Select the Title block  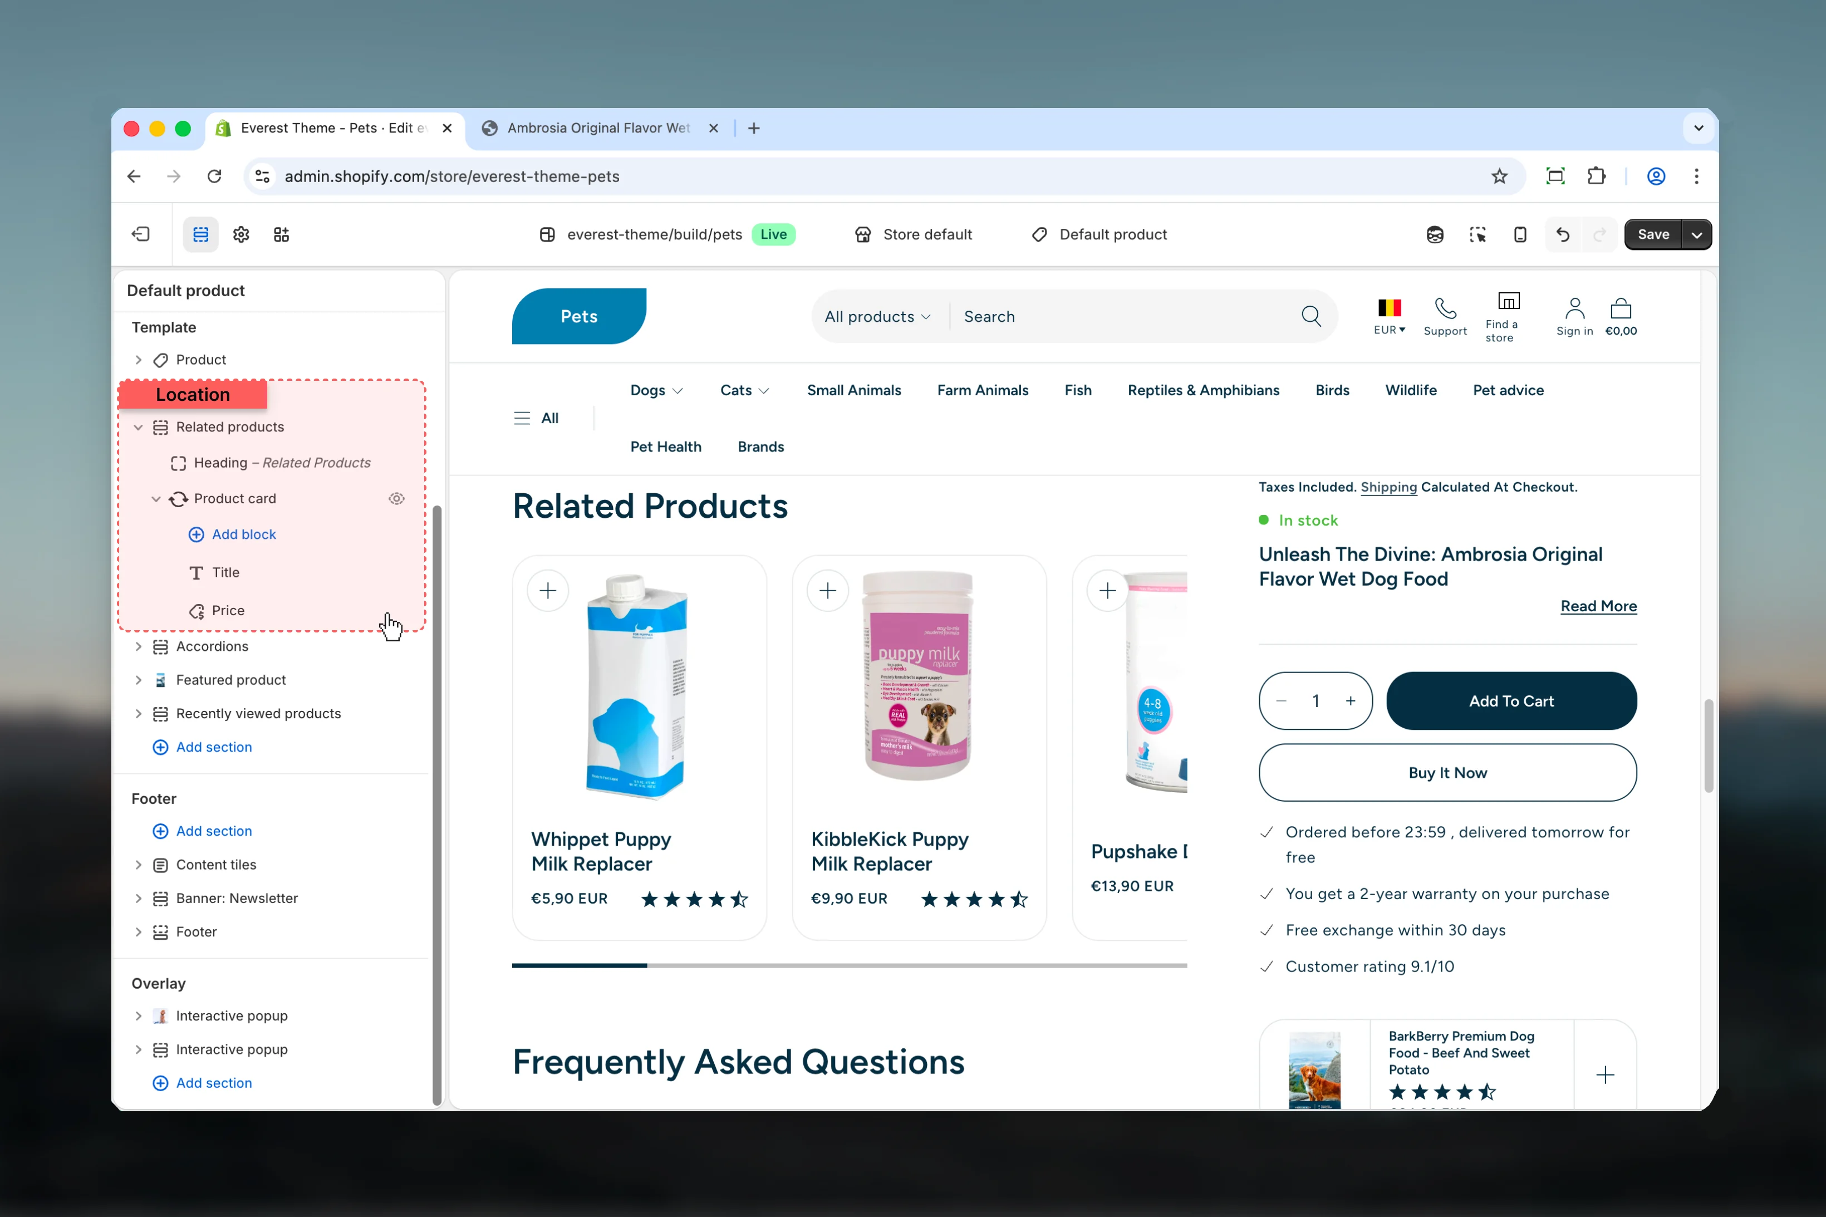tap(225, 572)
